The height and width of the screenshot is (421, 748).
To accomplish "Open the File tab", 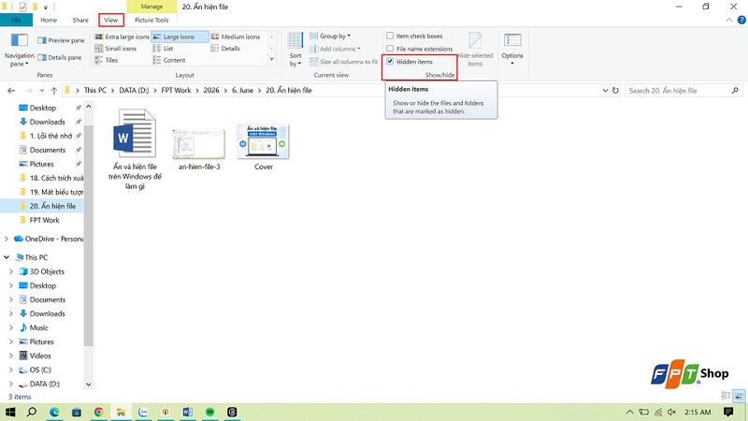I will [x=16, y=20].
